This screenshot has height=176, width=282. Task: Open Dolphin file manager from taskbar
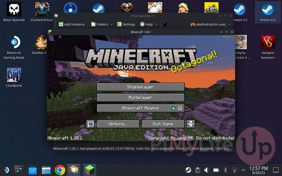(x=46, y=170)
